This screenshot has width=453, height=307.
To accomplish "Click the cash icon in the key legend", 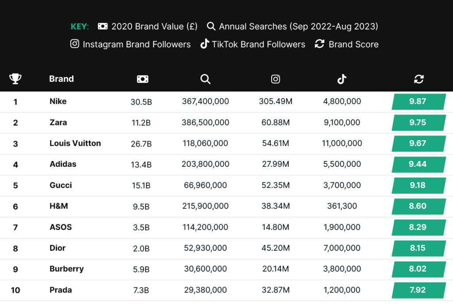I will 103,26.
